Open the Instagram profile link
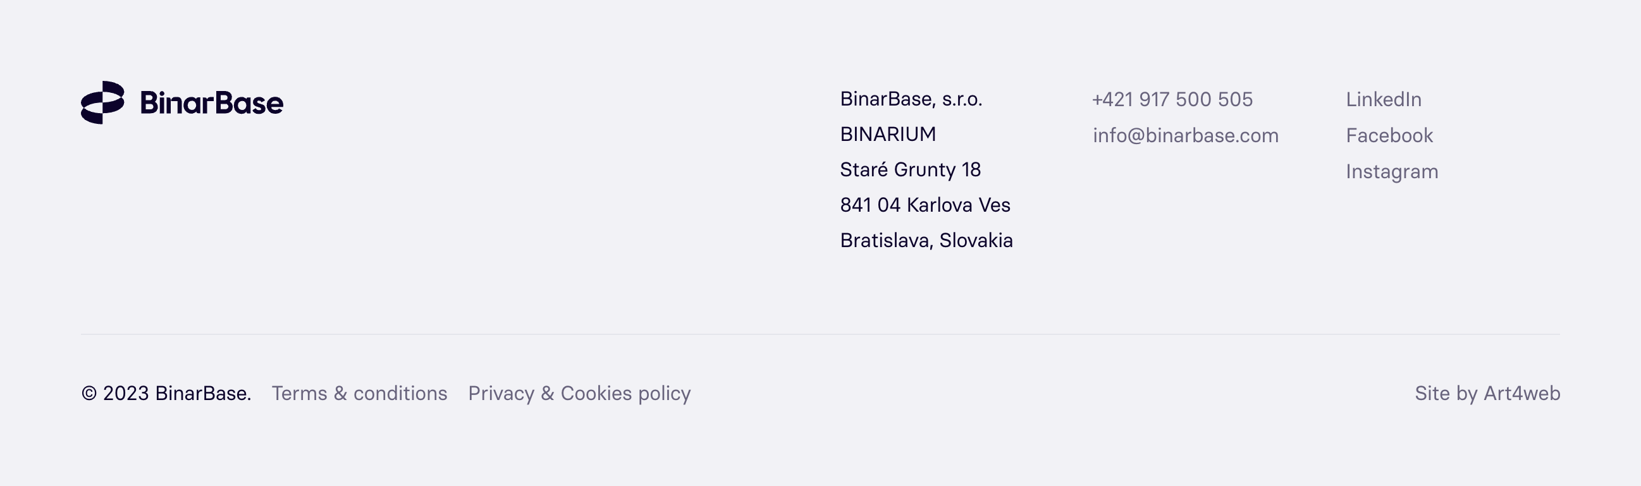 (1391, 171)
